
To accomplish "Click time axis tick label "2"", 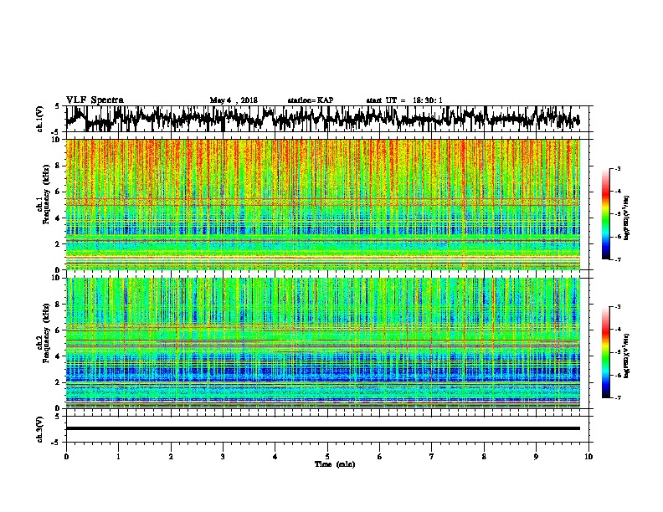I will (171, 457).
